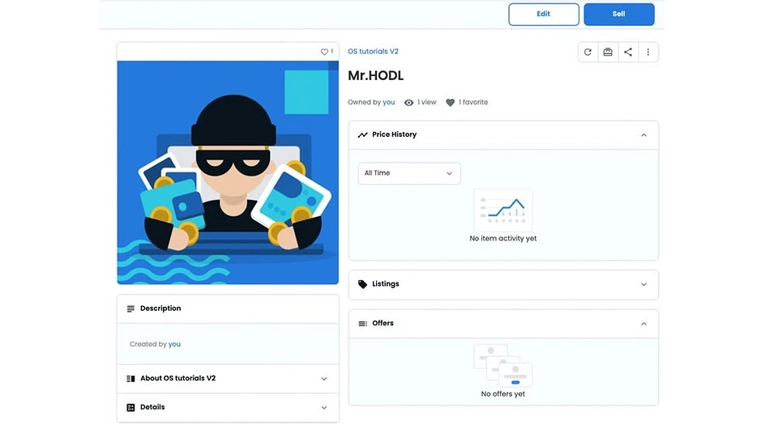Screen dimensions: 778x429
Task: Click the Edit button
Action: [543, 15]
